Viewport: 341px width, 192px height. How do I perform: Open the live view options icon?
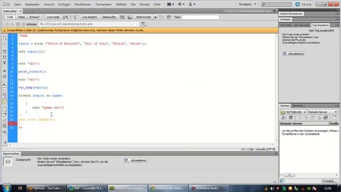(143, 24)
